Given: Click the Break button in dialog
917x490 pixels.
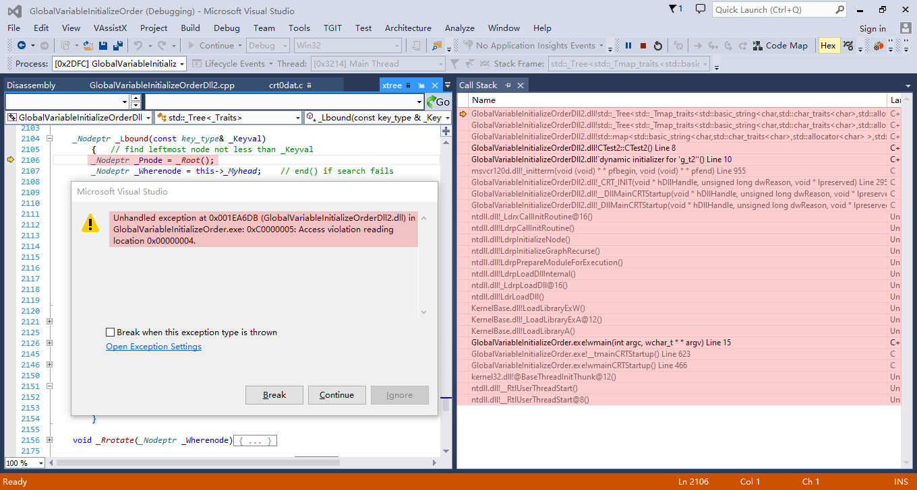Looking at the screenshot, I should [274, 395].
